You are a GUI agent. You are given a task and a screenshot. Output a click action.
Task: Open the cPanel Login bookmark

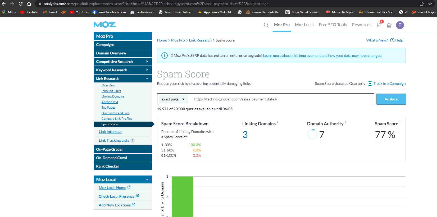(424, 12)
